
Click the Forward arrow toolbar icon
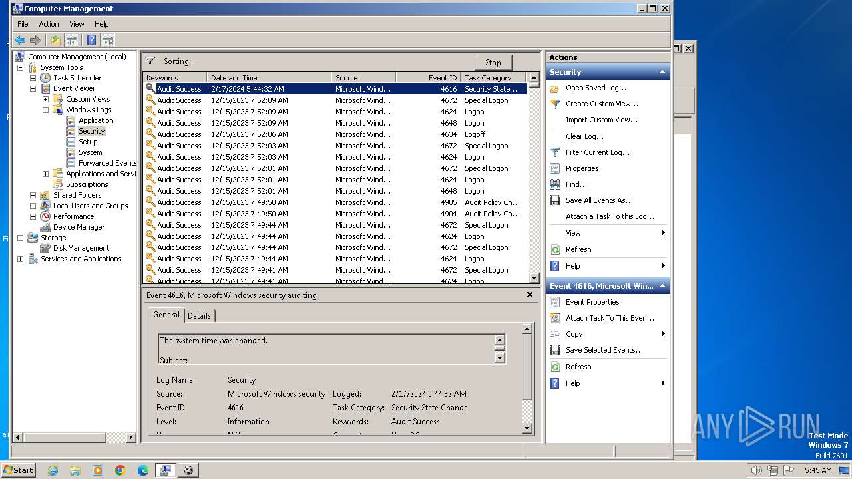pyautogui.click(x=35, y=40)
